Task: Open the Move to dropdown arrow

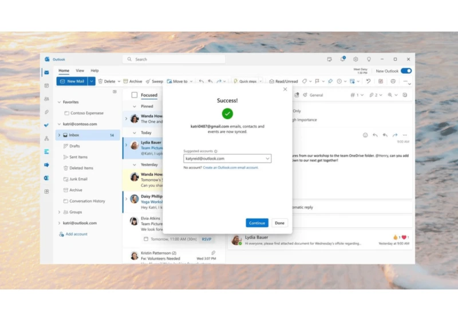Action: 191,81
